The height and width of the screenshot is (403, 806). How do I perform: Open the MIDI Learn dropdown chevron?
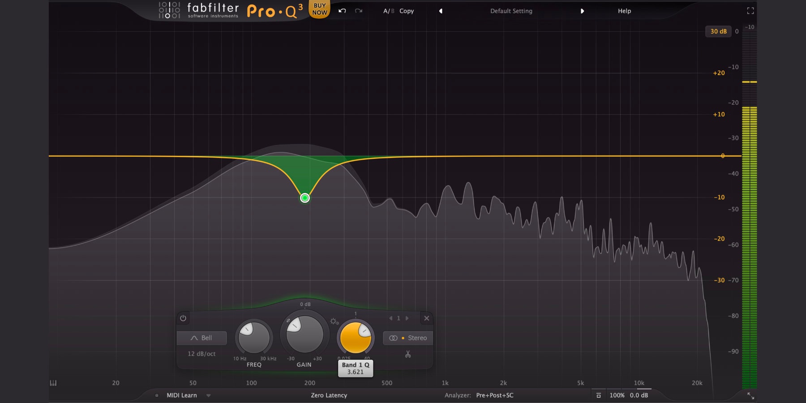pos(207,395)
